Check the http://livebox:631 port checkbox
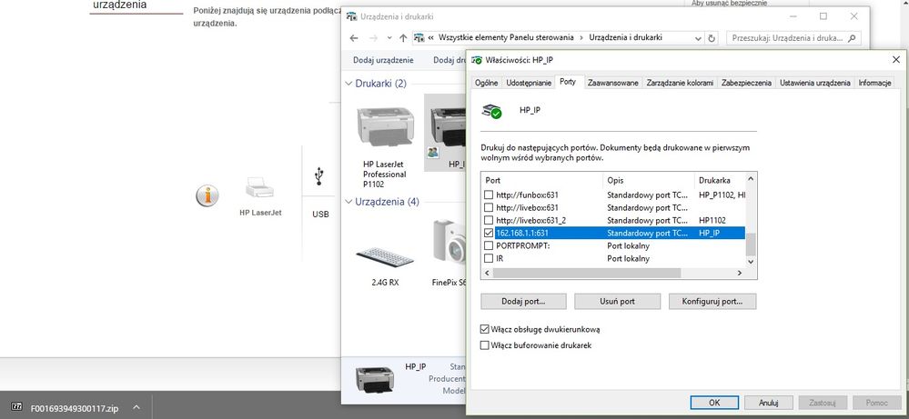 [x=489, y=208]
